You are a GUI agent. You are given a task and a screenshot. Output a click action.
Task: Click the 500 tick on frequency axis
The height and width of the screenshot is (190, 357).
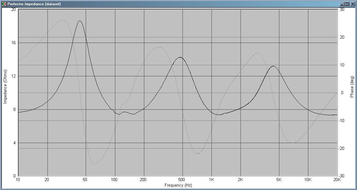[x=182, y=179]
